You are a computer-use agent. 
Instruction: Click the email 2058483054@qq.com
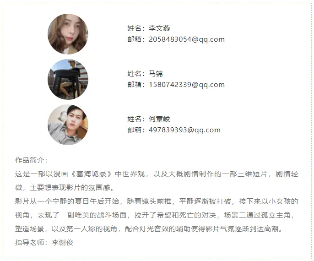187,39
